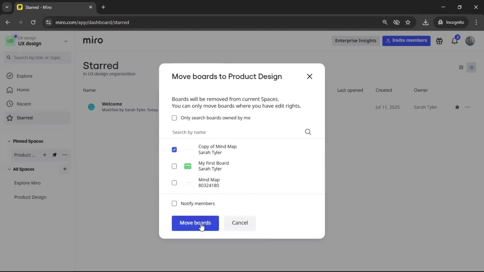The height and width of the screenshot is (272, 484).
Task: Click the Move boards button
Action: click(195, 223)
